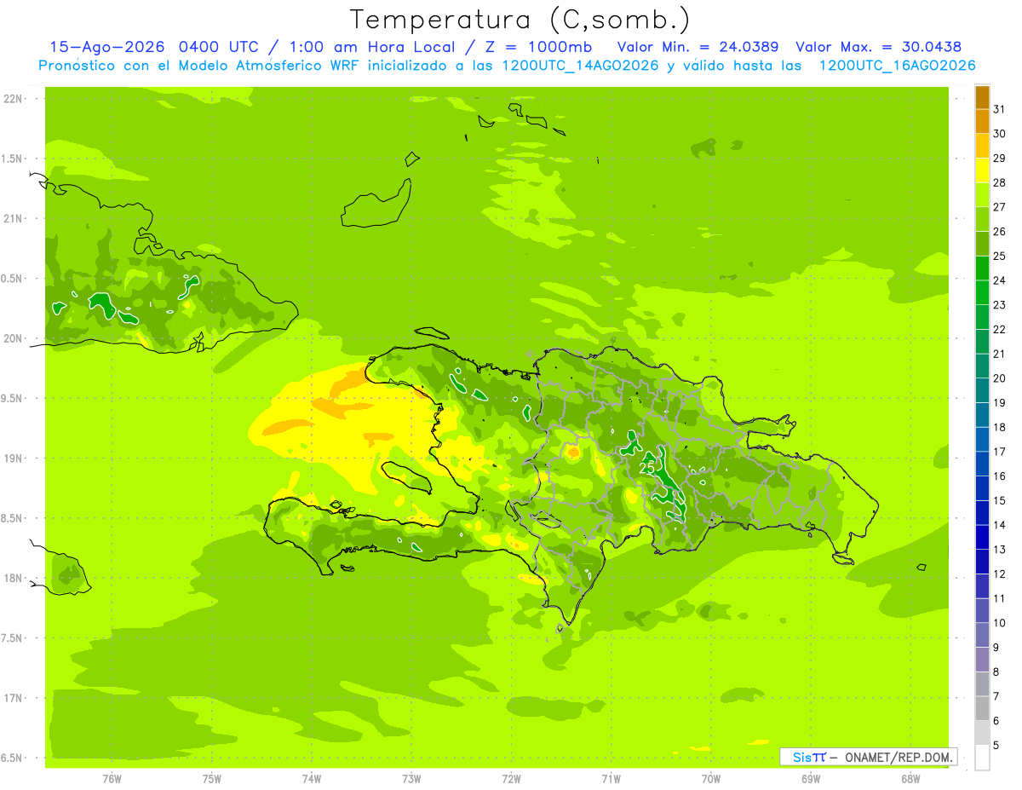The image size is (1022, 790).
Task: Click the "22N" latitude label
Action: 13,99
